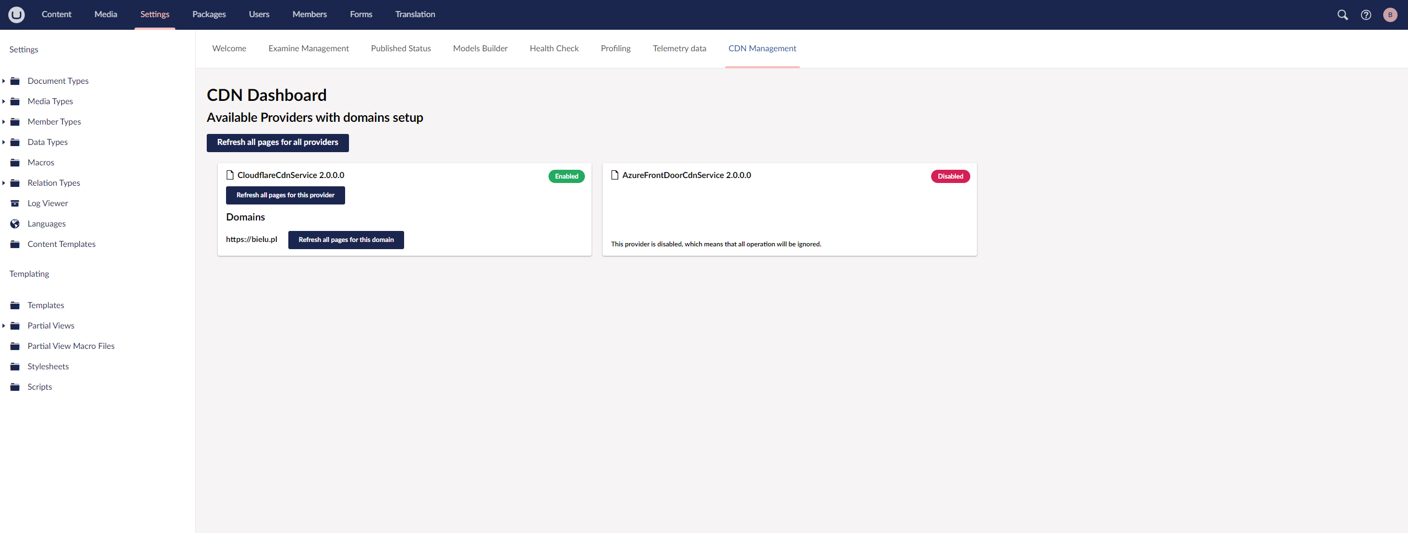
Task: Switch to the Health Check tab
Action: pyautogui.click(x=553, y=49)
